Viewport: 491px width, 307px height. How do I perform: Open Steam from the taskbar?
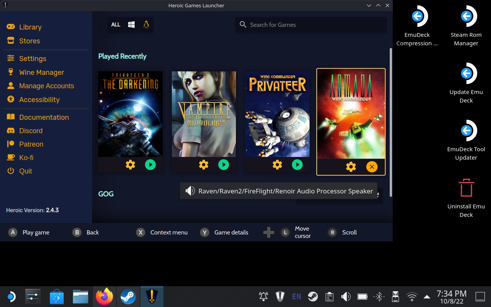[x=128, y=297]
